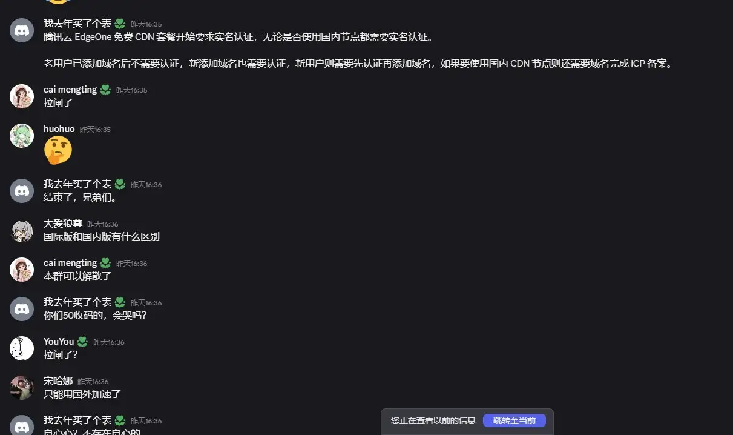This screenshot has height=435, width=733.
Task: Click the 腾讯云 EdgeOne 免费 CDN message line
Action: (238, 37)
